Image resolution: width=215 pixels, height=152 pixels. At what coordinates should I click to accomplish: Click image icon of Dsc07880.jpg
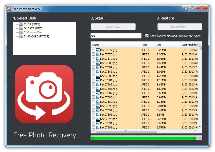(98, 63)
